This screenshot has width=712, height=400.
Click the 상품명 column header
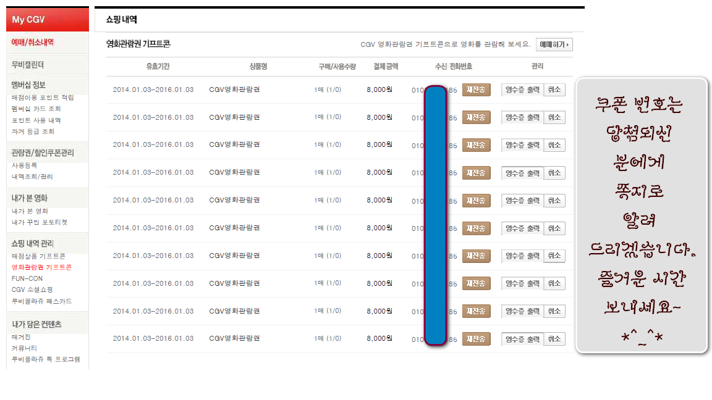(258, 66)
